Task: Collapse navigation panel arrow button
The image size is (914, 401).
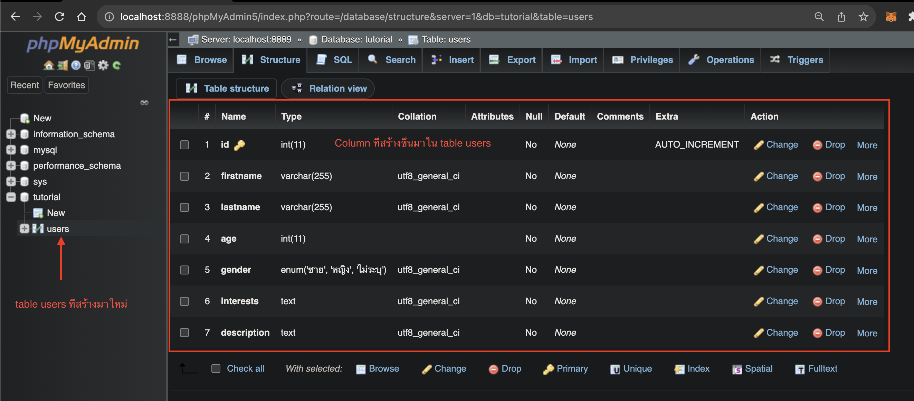Action: pos(173,40)
